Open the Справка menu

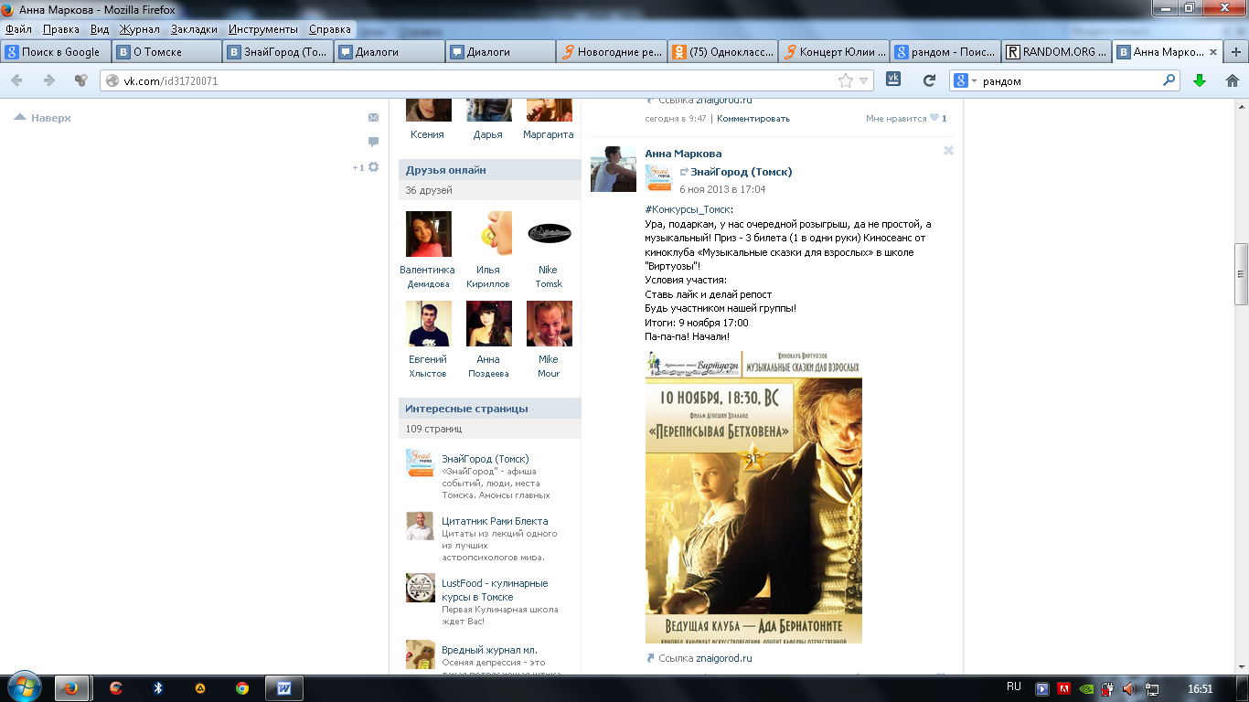[330, 29]
